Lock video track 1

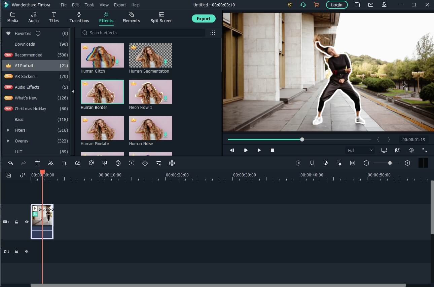16,222
